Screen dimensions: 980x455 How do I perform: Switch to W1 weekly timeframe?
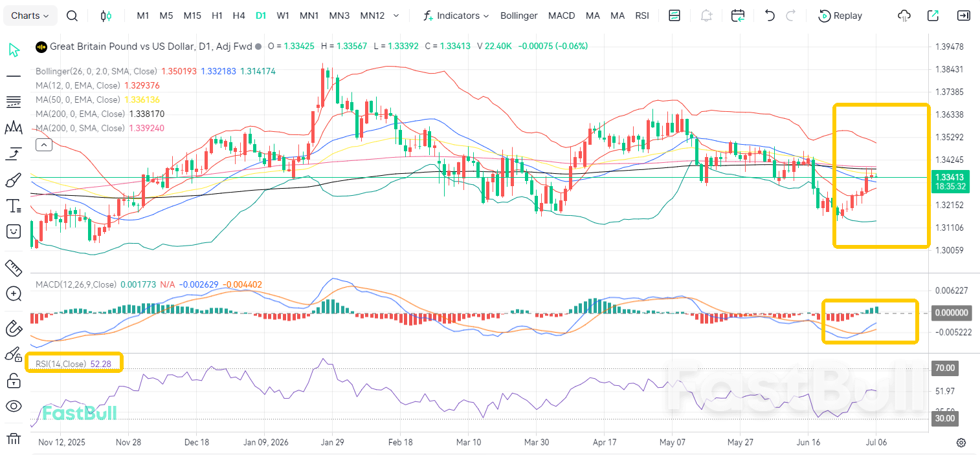pos(283,16)
